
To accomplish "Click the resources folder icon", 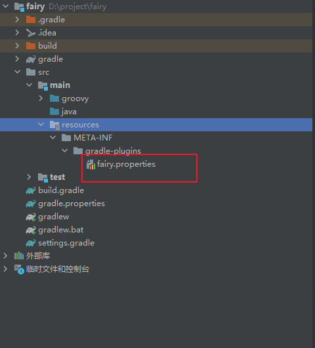I will (x=54, y=125).
